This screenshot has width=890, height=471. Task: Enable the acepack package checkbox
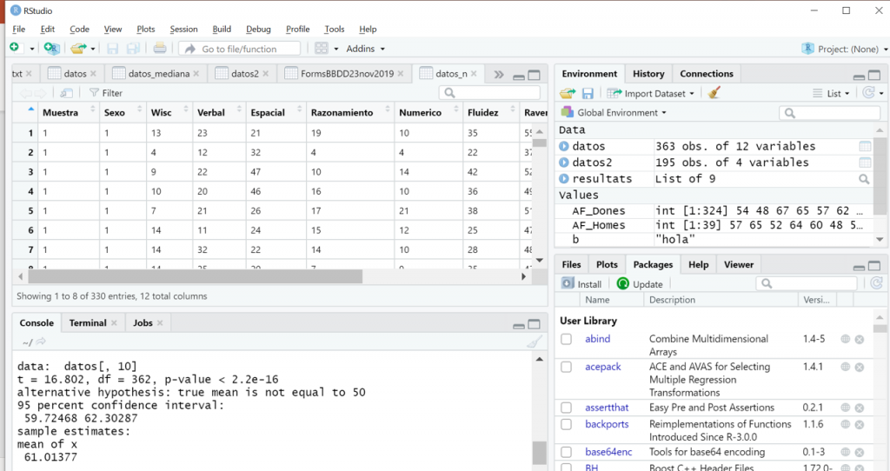[567, 367]
